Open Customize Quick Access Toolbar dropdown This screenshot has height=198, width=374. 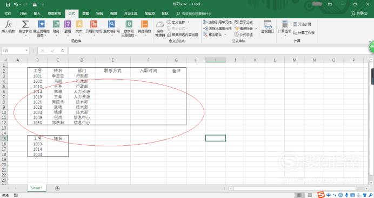[x=43, y=4]
